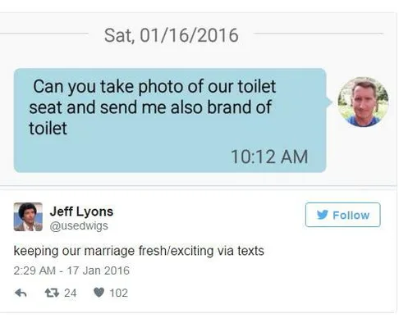Follow the @usedwigs account
The width and height of the screenshot is (399, 332).
(342, 215)
